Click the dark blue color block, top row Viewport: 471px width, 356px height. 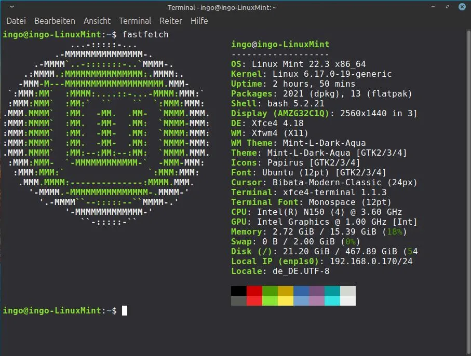coord(301,291)
